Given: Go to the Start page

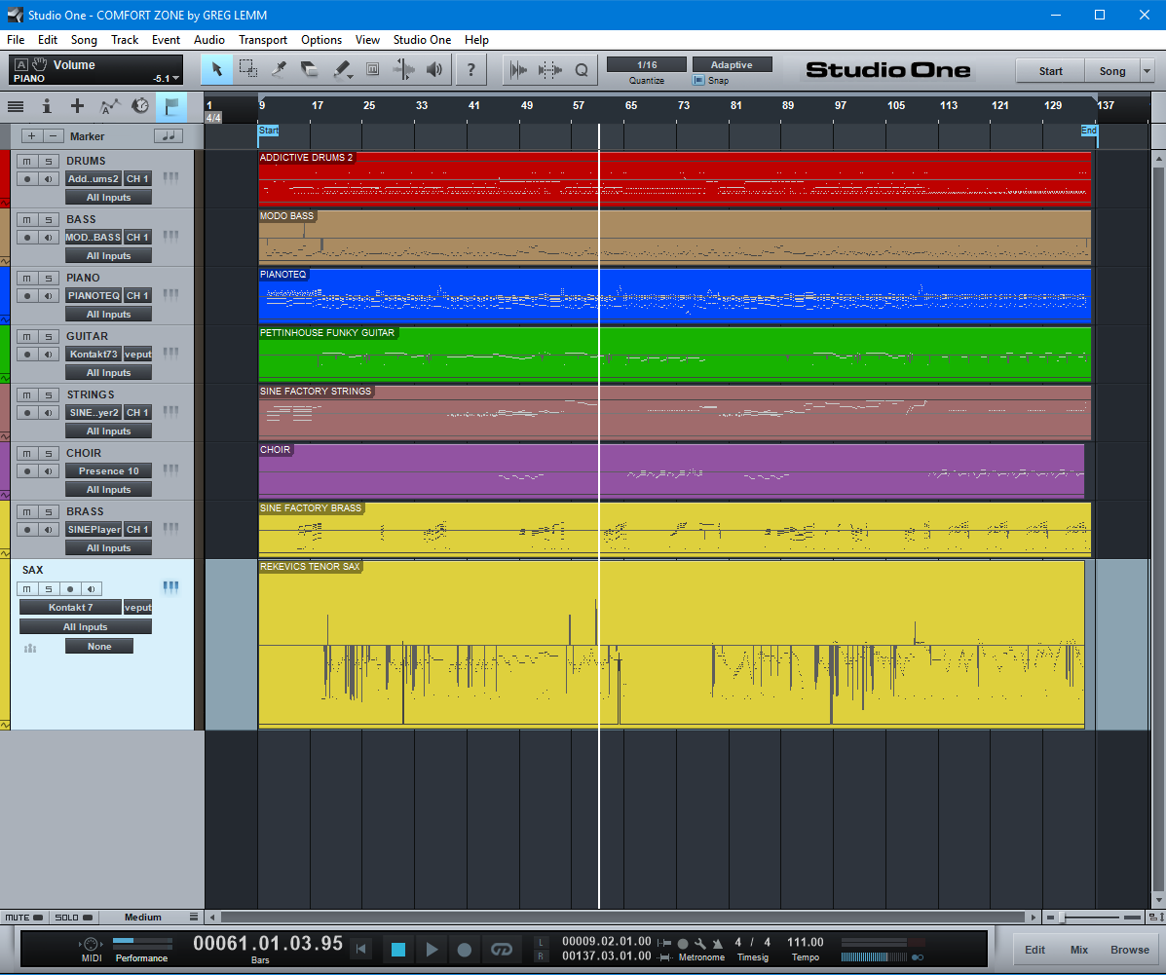Looking at the screenshot, I should pyautogui.click(x=1050, y=71).
